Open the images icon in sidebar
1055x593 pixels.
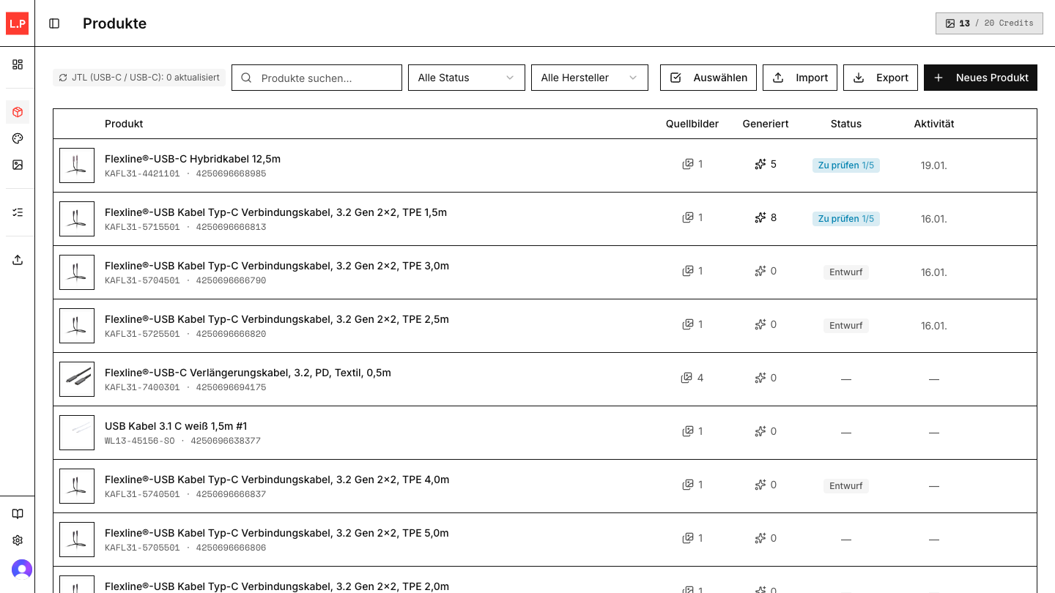(18, 165)
